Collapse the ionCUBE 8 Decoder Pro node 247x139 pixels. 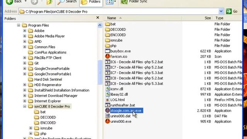(25, 107)
